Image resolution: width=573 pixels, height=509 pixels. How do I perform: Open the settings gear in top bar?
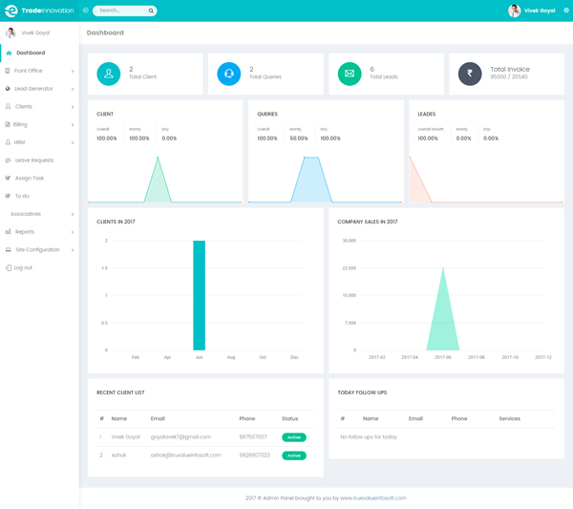pyautogui.click(x=566, y=11)
